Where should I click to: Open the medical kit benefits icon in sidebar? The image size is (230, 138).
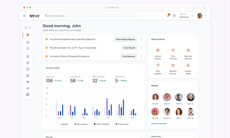click(28, 69)
